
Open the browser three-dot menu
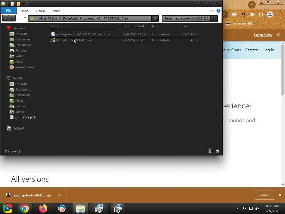pyautogui.click(x=279, y=14)
